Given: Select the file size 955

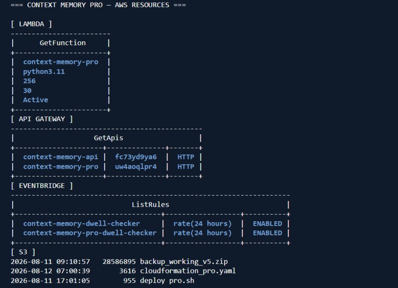Looking at the screenshot, I should (130, 280).
